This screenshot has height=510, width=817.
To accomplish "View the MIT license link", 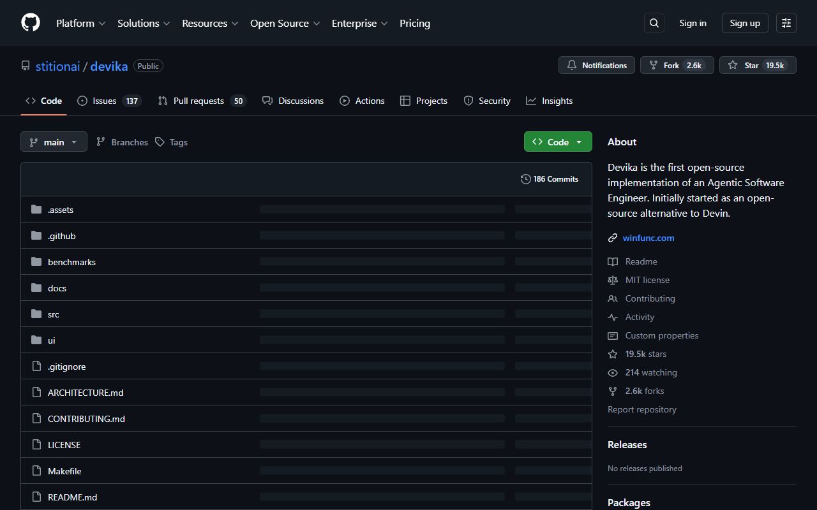I will (x=647, y=280).
